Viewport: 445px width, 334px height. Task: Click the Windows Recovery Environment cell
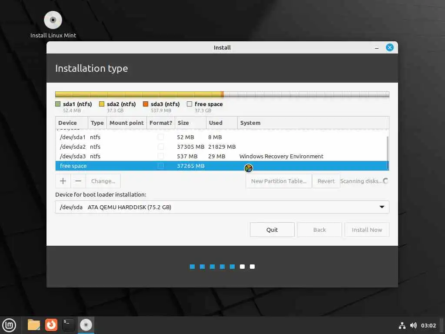[x=281, y=156]
